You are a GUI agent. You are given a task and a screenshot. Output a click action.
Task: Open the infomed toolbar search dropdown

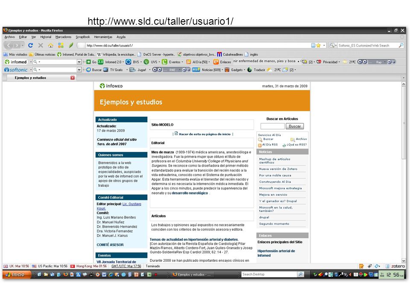pos(79,62)
